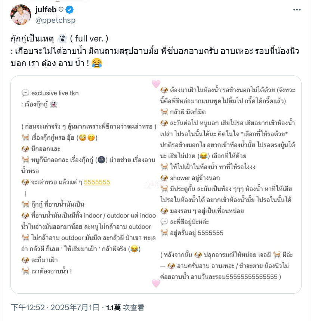Viewport: 315px width, 321px height.
Task: Click the speech bubble beside exclusive live tkn
Action: 25,93
